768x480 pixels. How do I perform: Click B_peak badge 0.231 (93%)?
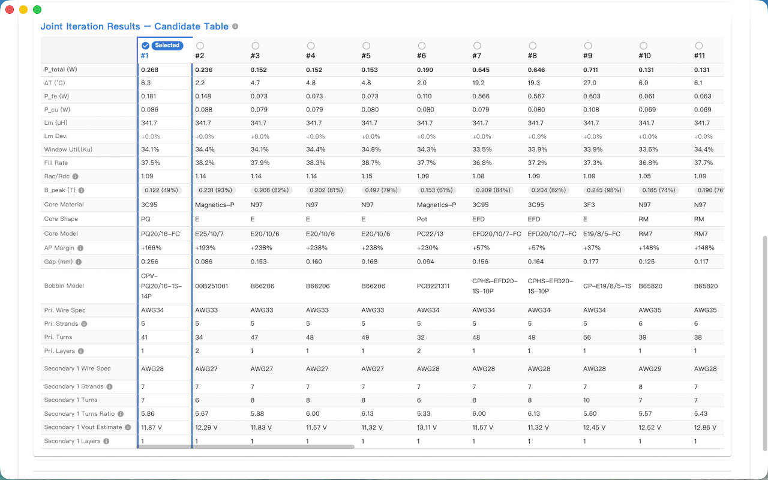[215, 190]
